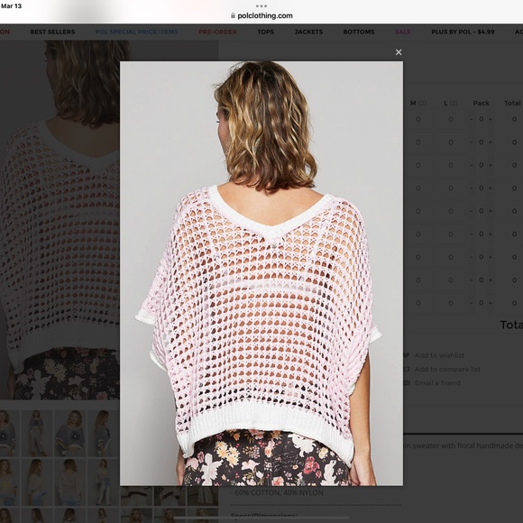Open the JACKETS category
Screen dimensions: 523x523
(308, 32)
